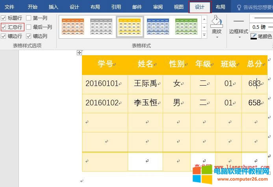
Task: Open the 底纹 dropdown arrow
Action: 216,37
